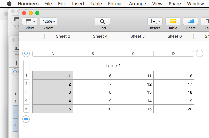209x138 pixels.
Task: Click the Table 1 title
Action: point(113,66)
